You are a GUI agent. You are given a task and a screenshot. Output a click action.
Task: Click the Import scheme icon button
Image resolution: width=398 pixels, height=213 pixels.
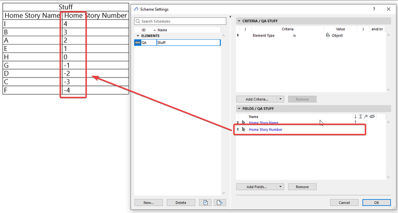[205, 202]
